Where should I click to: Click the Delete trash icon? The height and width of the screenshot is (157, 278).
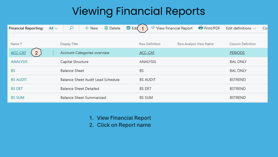point(106,28)
